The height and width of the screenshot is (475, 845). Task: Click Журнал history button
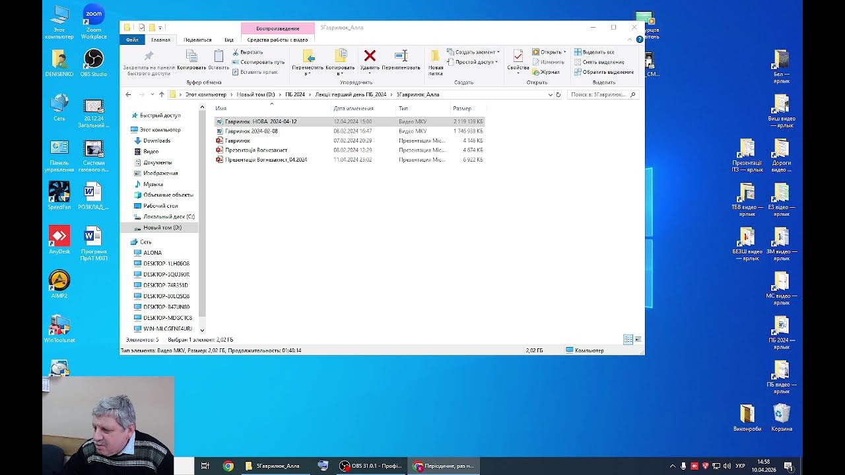[546, 72]
